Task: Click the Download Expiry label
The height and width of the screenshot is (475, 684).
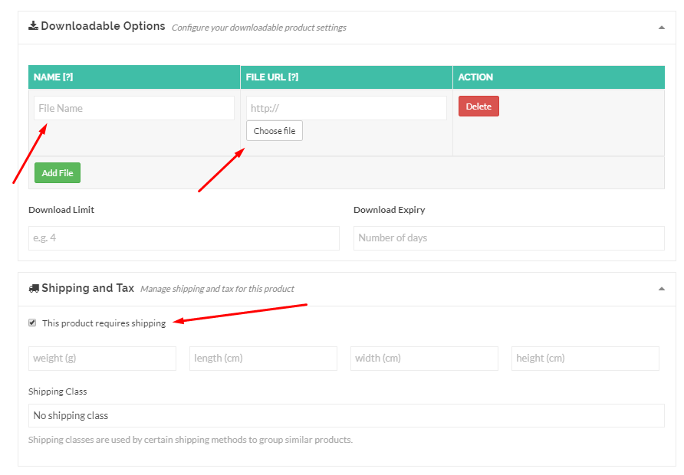Action: 389,210
